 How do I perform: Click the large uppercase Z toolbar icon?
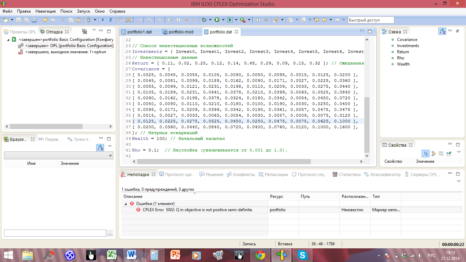pos(111,20)
